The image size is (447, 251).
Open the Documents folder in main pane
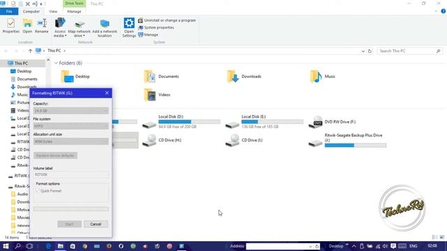161,77
